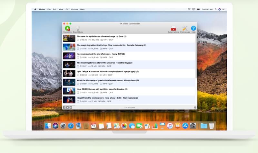Open the Subscriptions panel
Viewport: 258px width, 153px height.
pyautogui.click(x=173, y=29)
